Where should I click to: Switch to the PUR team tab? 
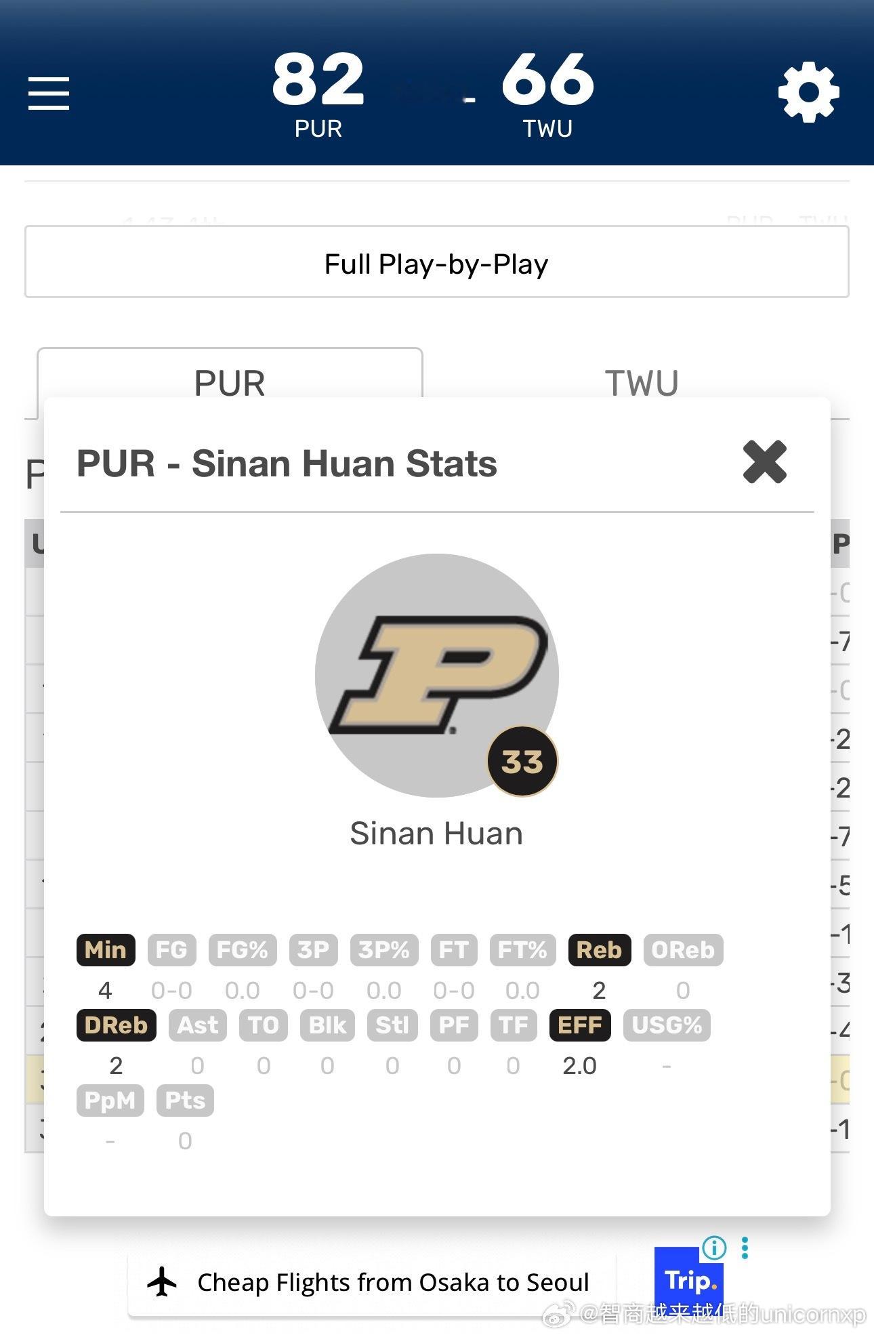click(x=230, y=383)
